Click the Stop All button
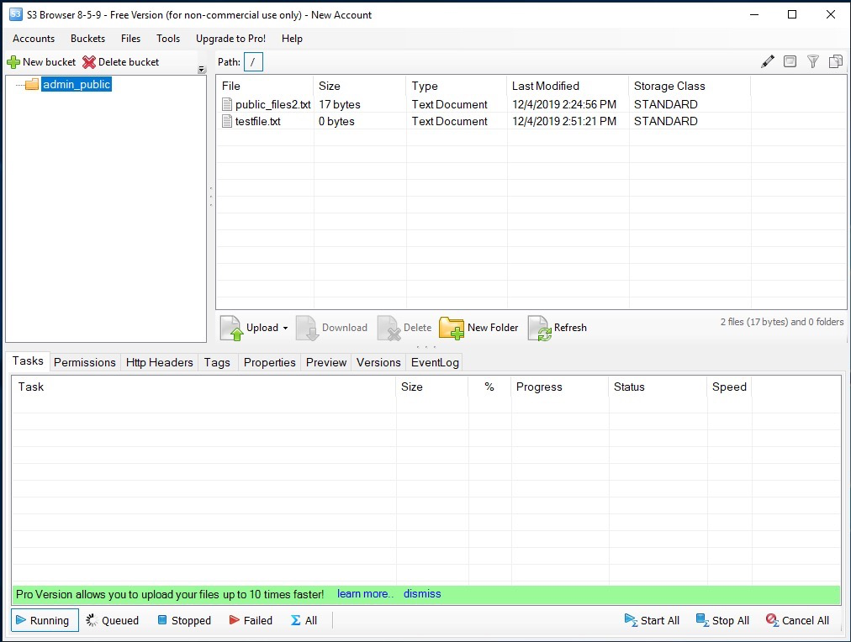Image resolution: width=851 pixels, height=642 pixels. point(722,620)
